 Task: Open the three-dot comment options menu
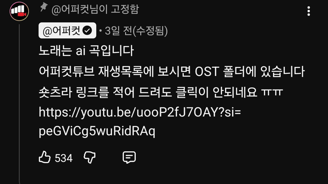309,11
